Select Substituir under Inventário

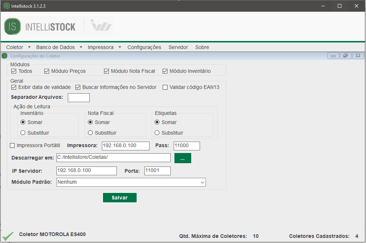pos(23,133)
